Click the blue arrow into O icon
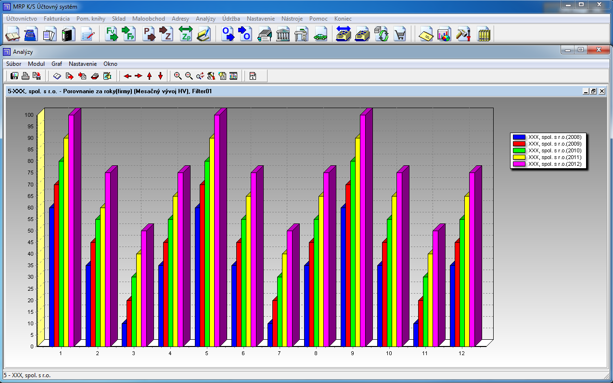Image resolution: width=613 pixels, height=383 pixels. click(246, 34)
